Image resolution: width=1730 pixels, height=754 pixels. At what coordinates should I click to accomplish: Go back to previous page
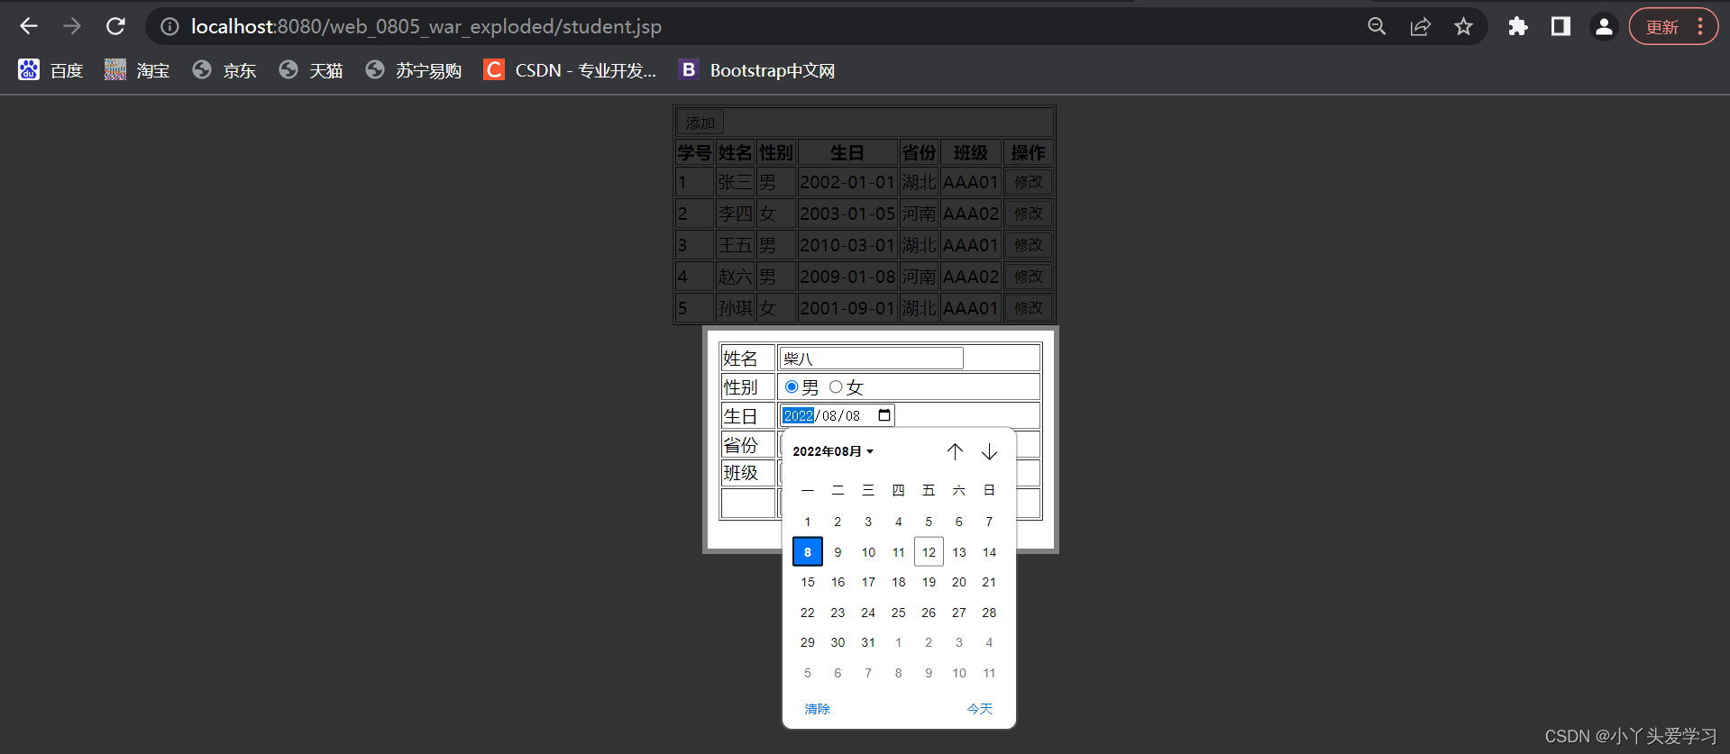[29, 26]
